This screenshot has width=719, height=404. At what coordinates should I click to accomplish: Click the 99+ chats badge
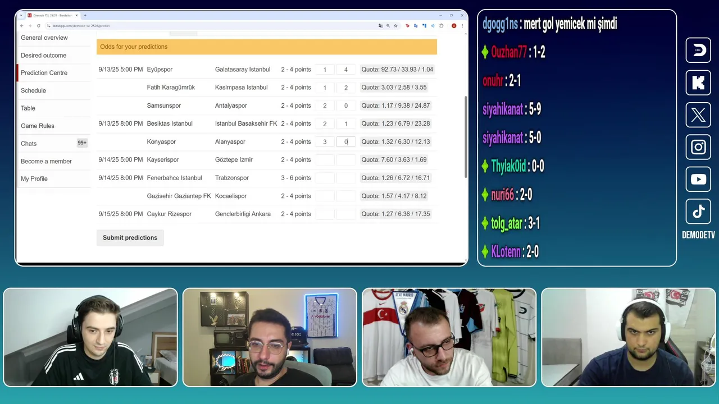pos(82,143)
